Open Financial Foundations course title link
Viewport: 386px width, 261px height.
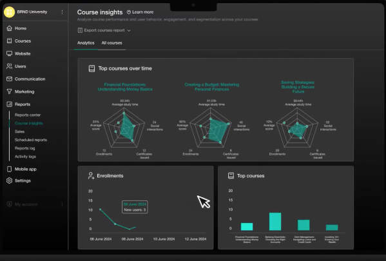[x=125, y=87]
